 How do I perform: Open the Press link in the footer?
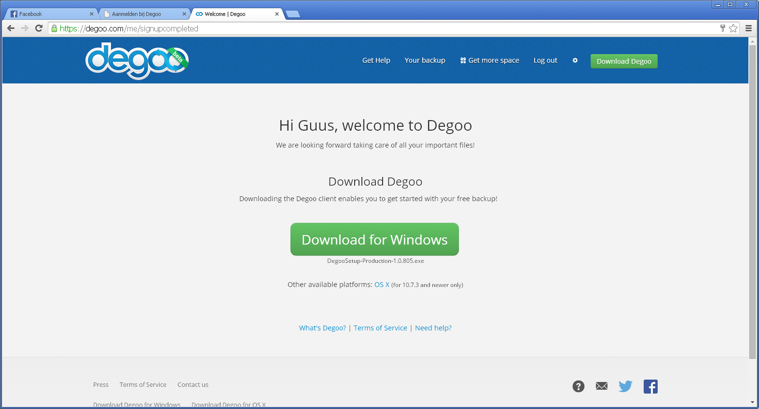tap(101, 384)
